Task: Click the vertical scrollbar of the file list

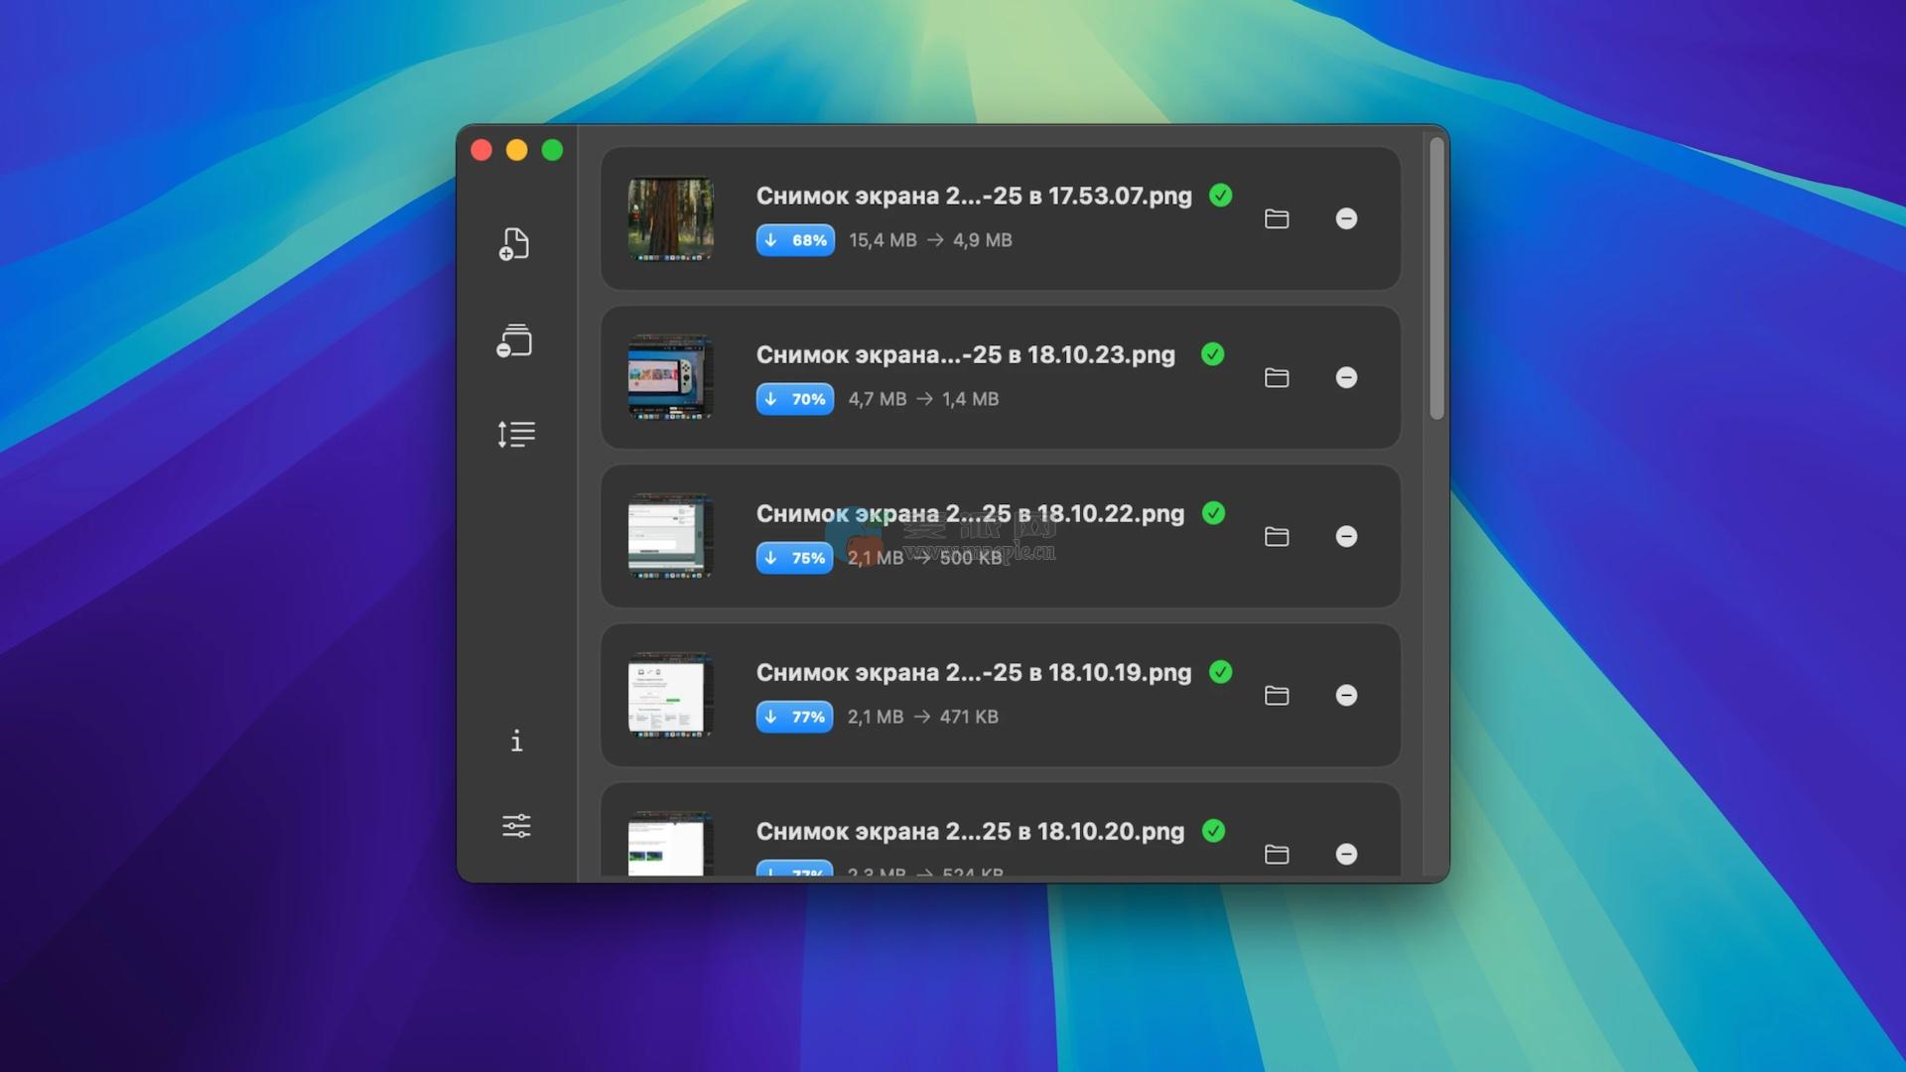Action: click(1436, 279)
